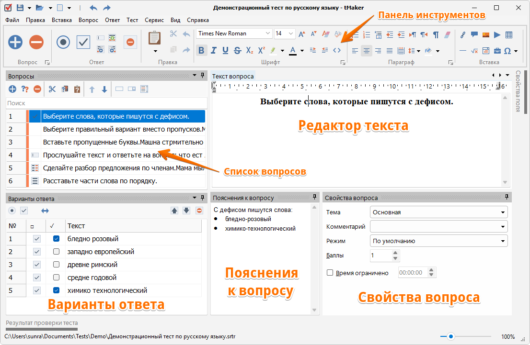Center-align the paragraph text
The image size is (530, 345).
pos(367,50)
